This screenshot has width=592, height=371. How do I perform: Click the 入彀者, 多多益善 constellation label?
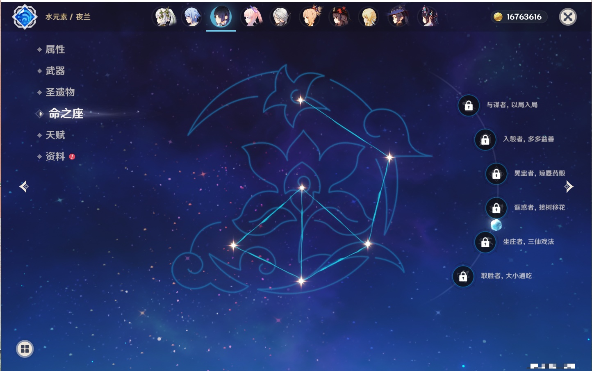(x=528, y=139)
